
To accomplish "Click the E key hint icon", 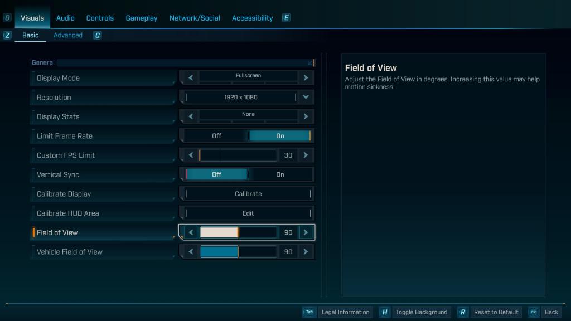I will click(x=285, y=17).
